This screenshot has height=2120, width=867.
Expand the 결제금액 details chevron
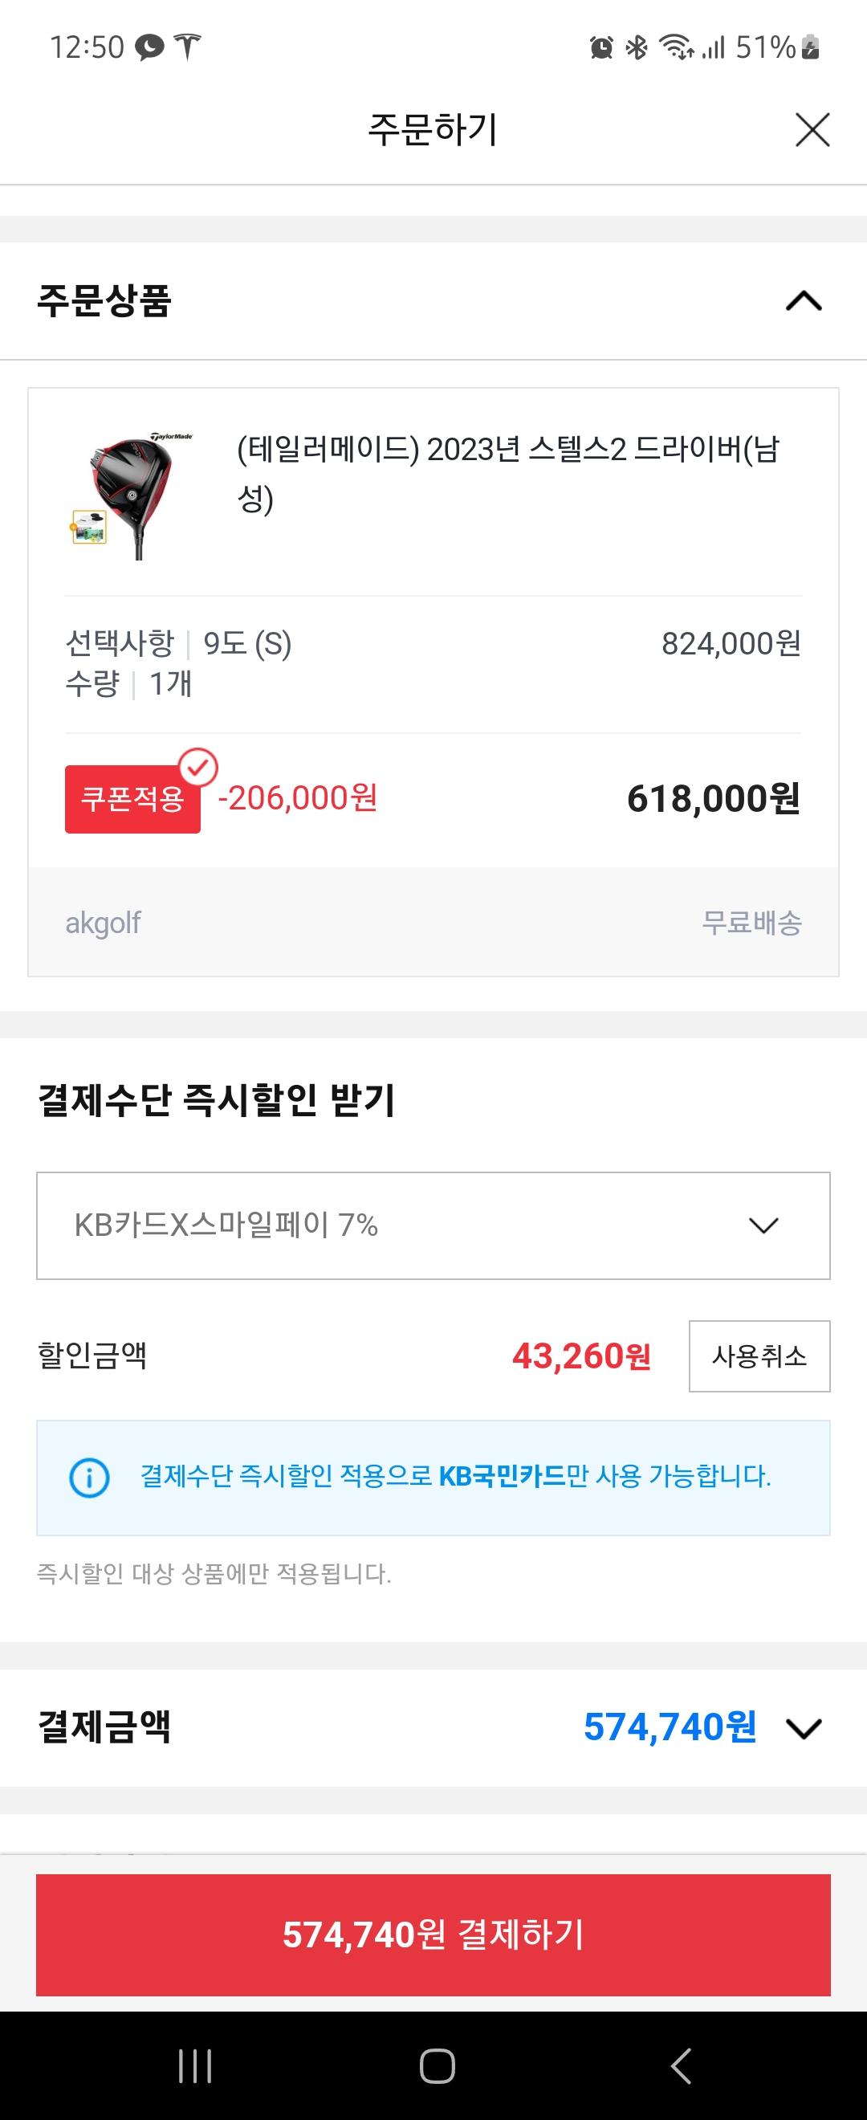tap(804, 1727)
